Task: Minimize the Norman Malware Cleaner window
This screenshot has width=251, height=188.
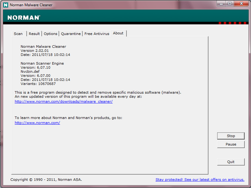Action: click(x=221, y=4)
